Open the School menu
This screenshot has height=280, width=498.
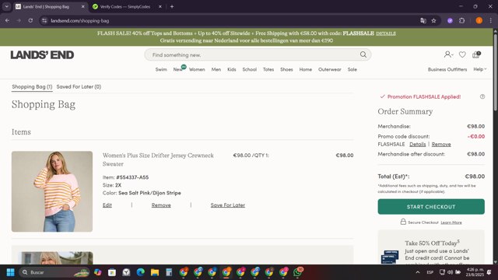pyautogui.click(x=249, y=69)
